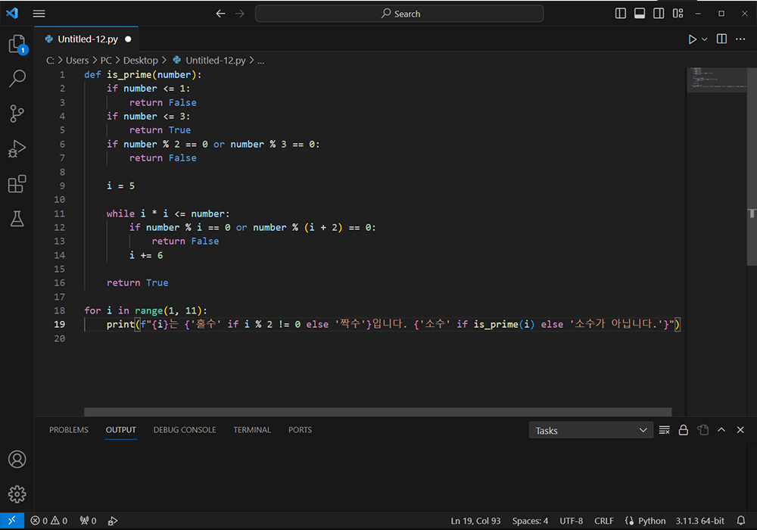Click 'while i * i <= number:' code line
Image resolution: width=757 pixels, height=530 pixels.
tap(168, 214)
